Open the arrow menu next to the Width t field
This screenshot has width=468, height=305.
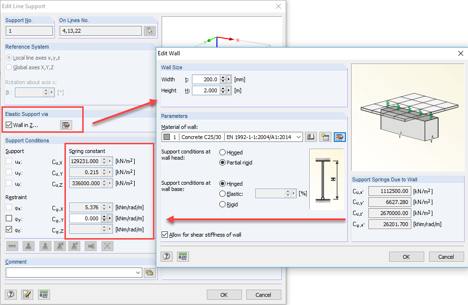229,79
